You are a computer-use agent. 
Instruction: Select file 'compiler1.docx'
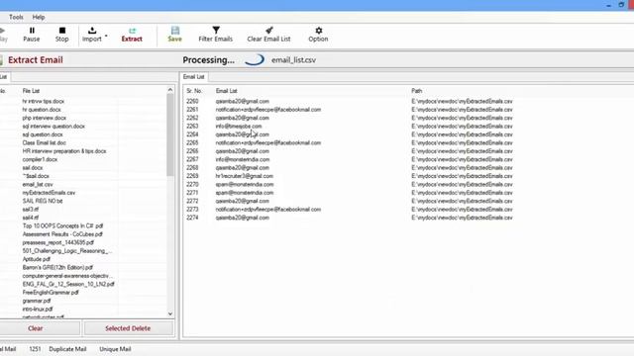point(40,159)
